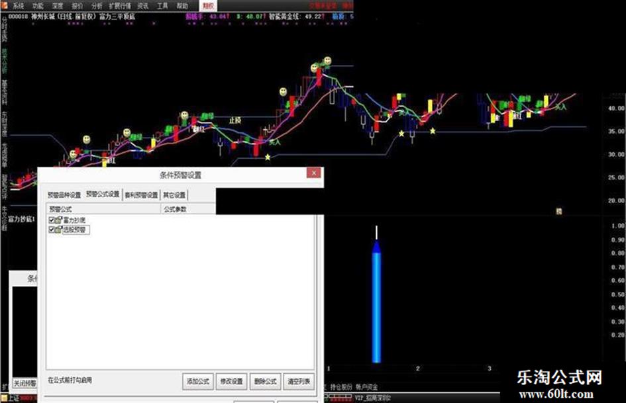Click the 富力抄底 formula lock icon

click(58, 220)
